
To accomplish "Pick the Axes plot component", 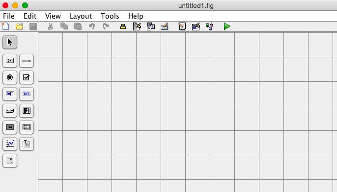I will tap(10, 144).
